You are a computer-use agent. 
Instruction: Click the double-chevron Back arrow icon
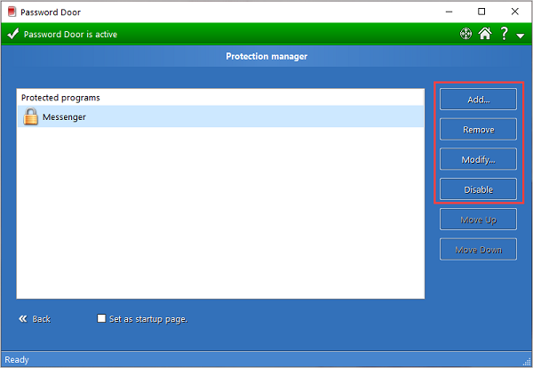point(23,318)
